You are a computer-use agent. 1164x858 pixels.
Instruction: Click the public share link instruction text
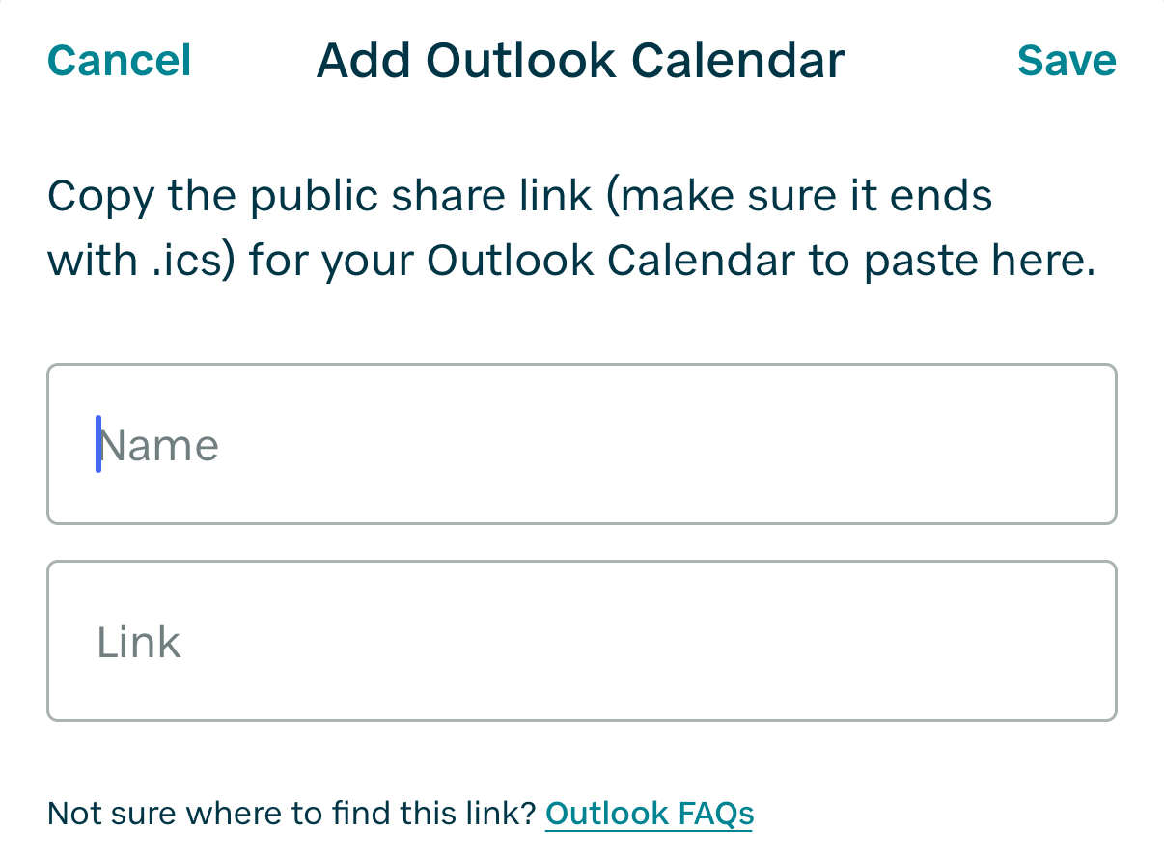(569, 230)
